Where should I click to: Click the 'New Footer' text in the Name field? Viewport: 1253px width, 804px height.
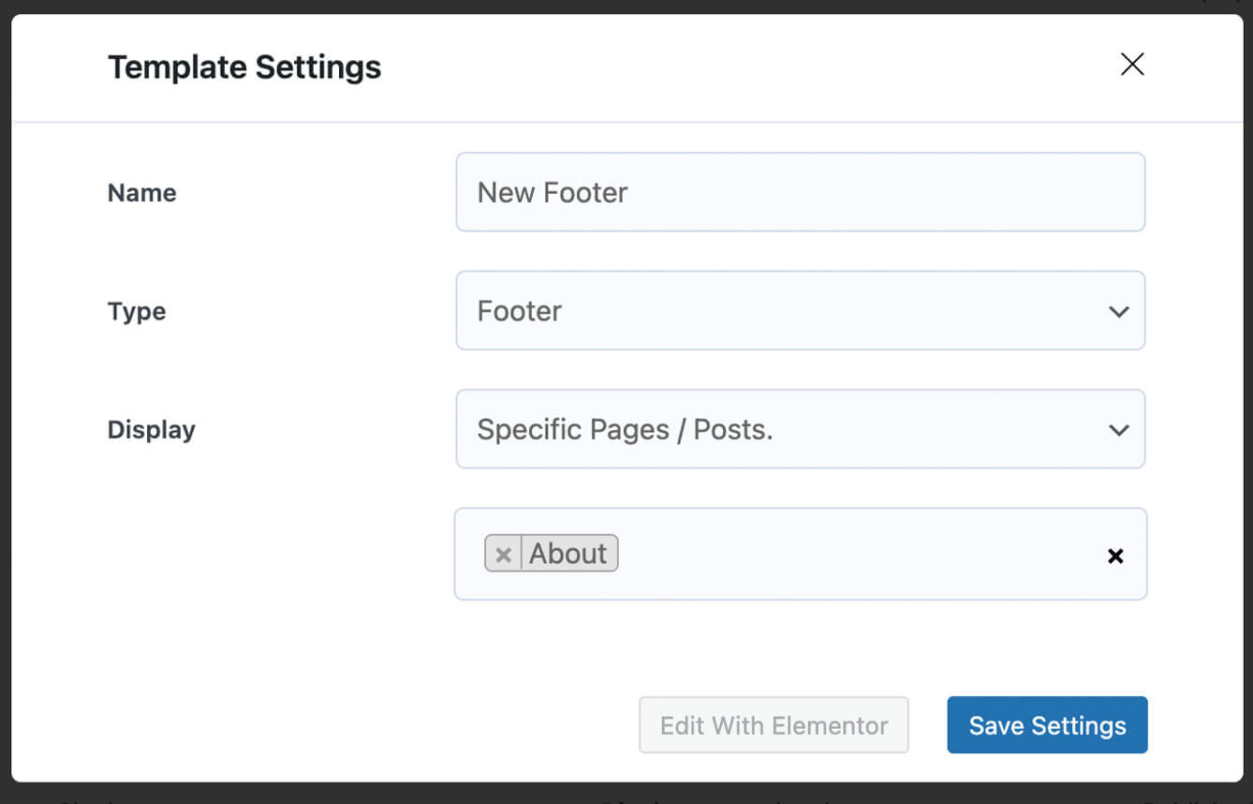(x=553, y=193)
